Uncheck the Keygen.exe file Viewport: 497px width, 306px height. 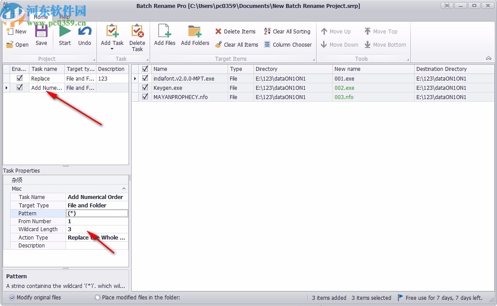(x=145, y=87)
